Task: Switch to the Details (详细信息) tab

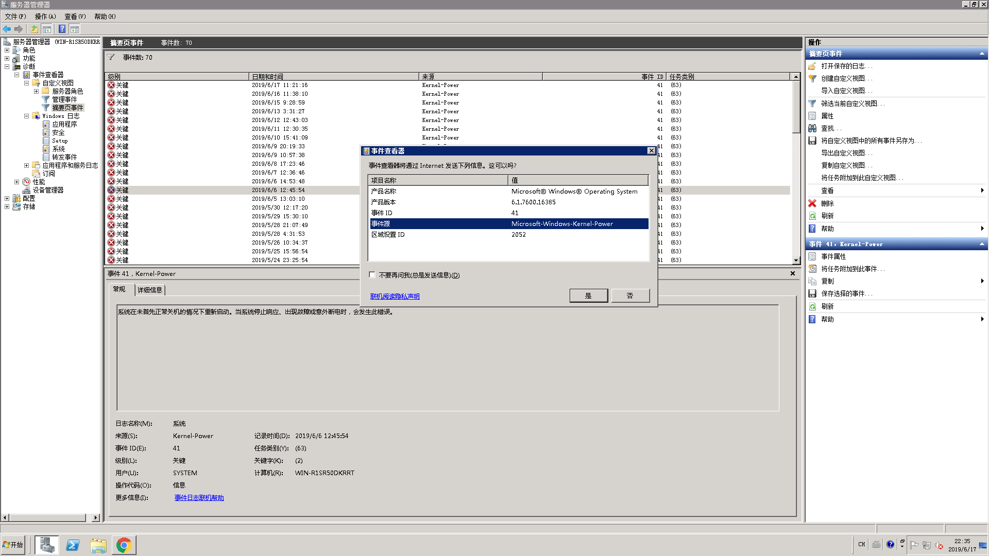Action: click(150, 290)
